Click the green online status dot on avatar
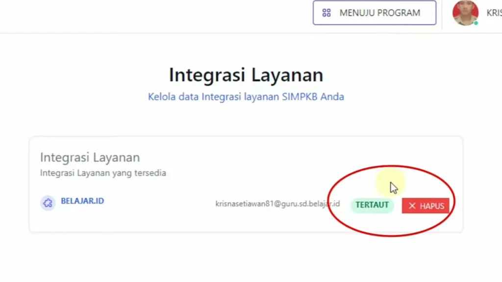The image size is (502, 282). 476,23
